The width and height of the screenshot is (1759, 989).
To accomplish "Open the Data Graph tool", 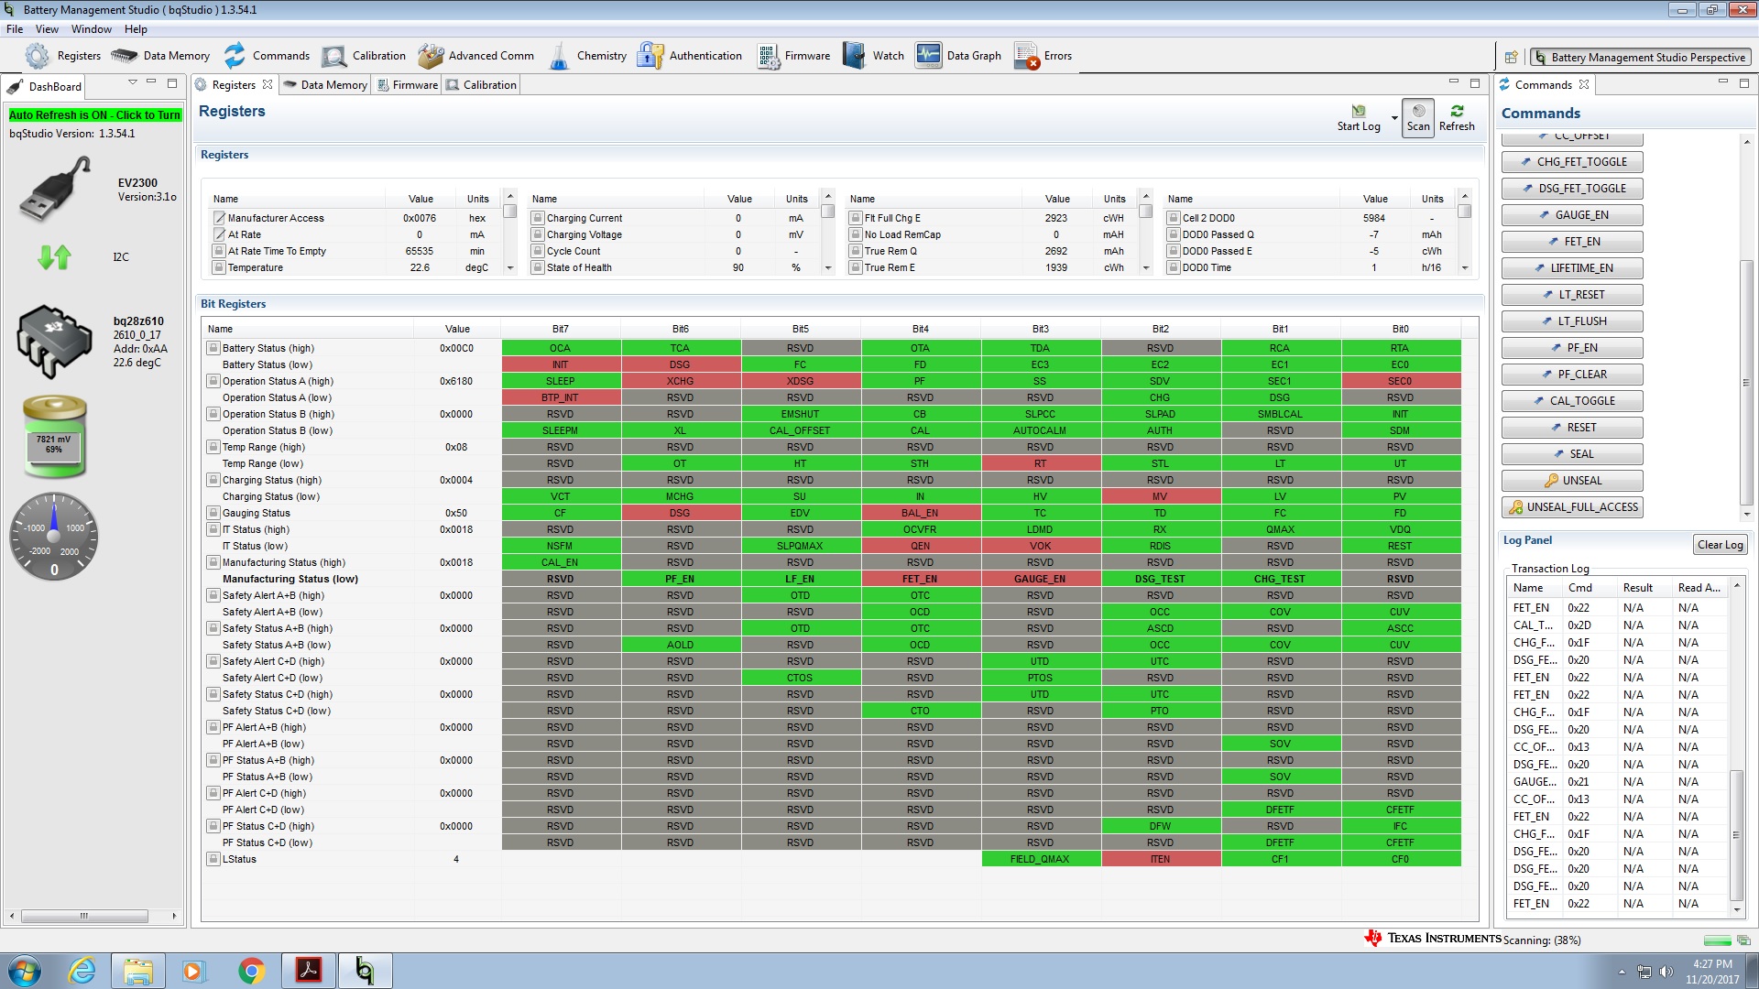I will [958, 56].
